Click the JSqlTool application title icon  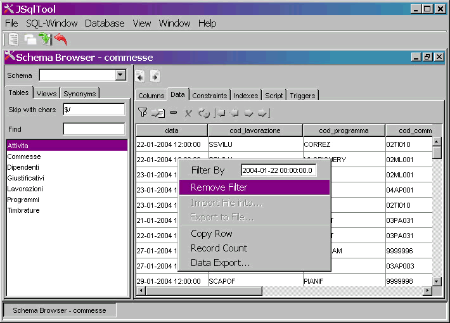point(9,9)
